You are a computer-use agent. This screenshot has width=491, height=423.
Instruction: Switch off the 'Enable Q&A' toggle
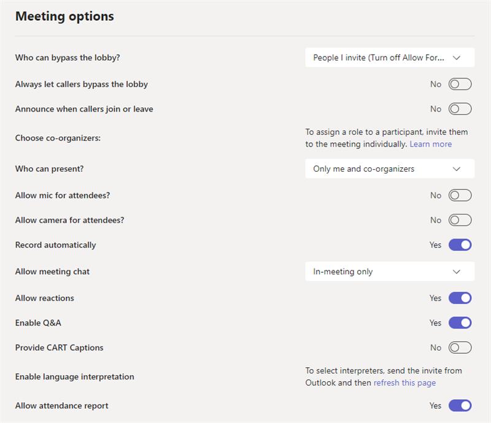[x=460, y=322]
